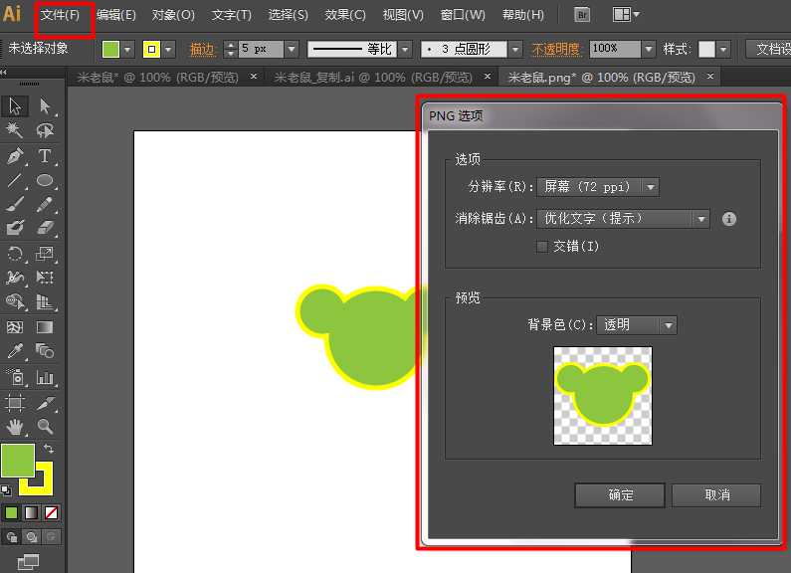Select the Magic Wand tool

[x=15, y=131]
